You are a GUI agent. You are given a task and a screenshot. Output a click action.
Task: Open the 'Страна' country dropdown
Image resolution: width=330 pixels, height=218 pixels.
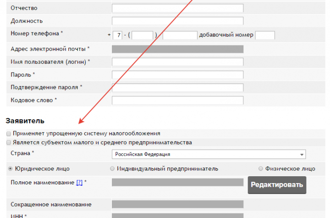[x=209, y=154]
